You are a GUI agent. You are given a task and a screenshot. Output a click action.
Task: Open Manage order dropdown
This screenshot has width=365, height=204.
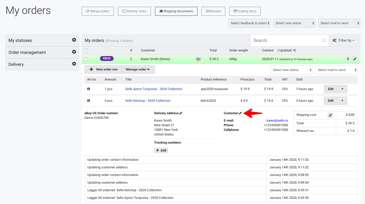[x=138, y=69]
